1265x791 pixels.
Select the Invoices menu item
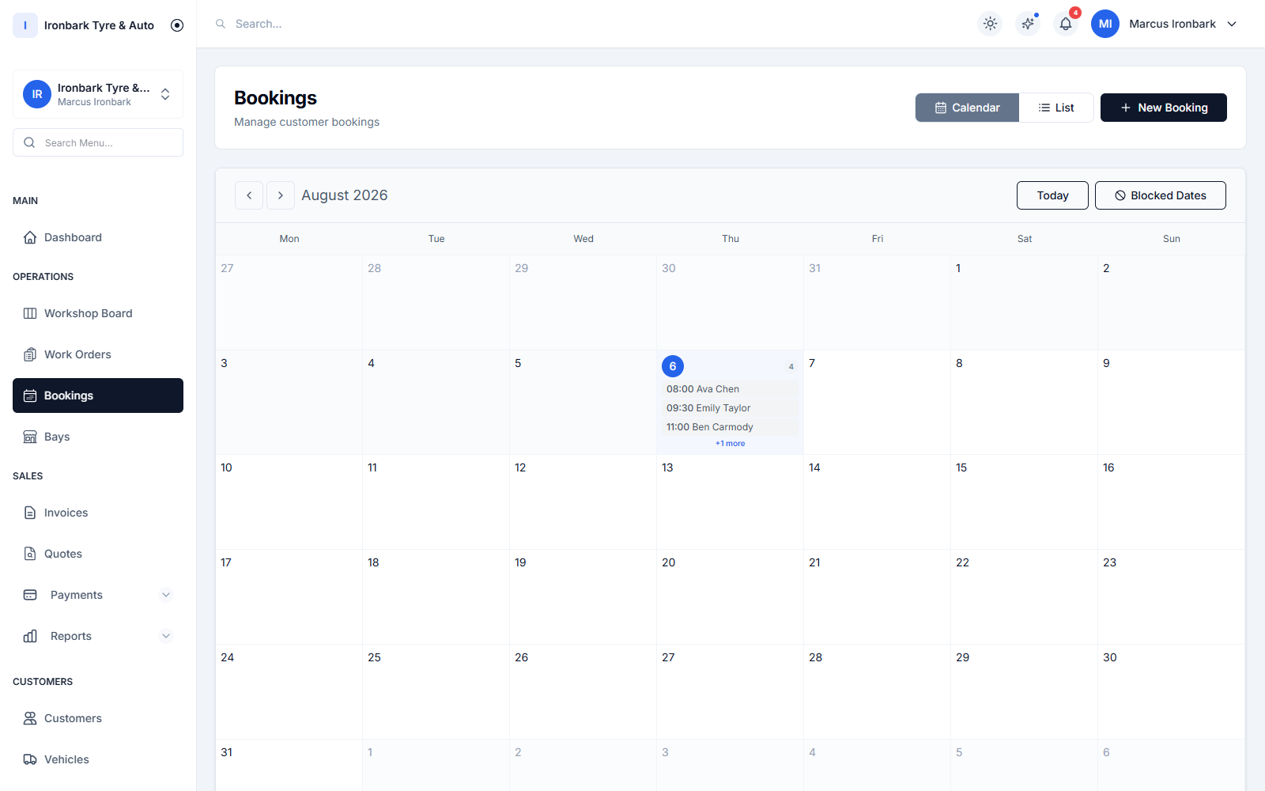(x=98, y=513)
